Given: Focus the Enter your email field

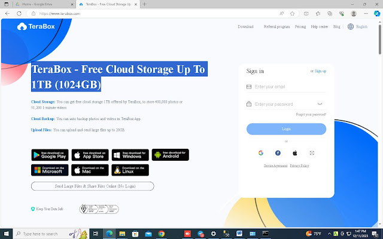Looking at the screenshot, I should pos(286,87).
